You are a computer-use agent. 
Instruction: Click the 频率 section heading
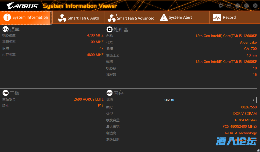[x=14, y=29]
